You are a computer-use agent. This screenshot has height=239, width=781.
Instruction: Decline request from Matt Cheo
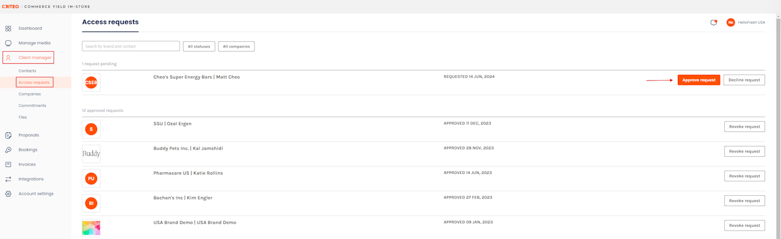pyautogui.click(x=744, y=80)
